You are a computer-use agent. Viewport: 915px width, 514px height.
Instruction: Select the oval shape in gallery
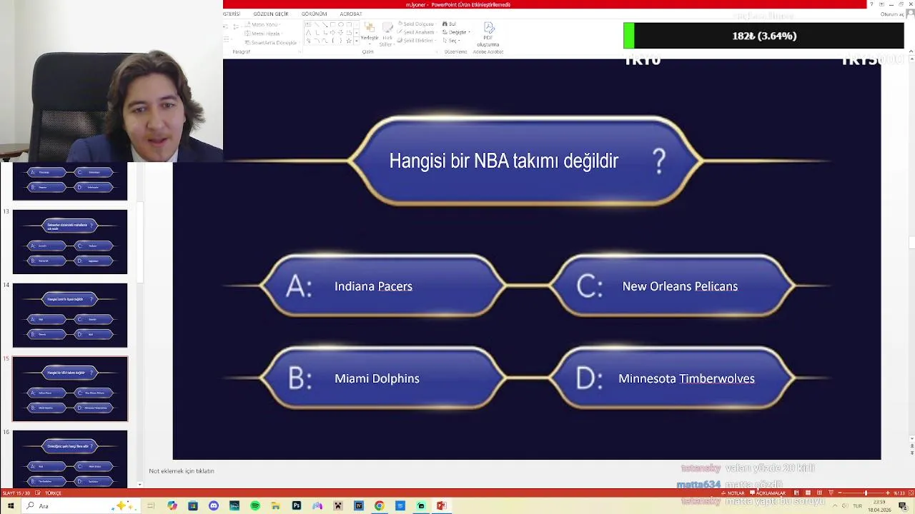[x=341, y=24]
